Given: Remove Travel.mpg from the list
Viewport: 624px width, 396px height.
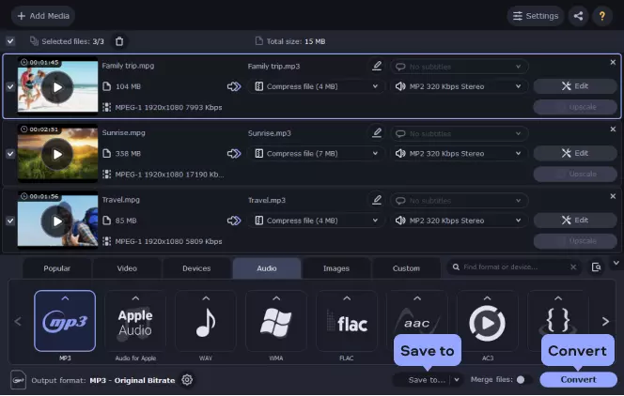Looking at the screenshot, I should coord(613,196).
